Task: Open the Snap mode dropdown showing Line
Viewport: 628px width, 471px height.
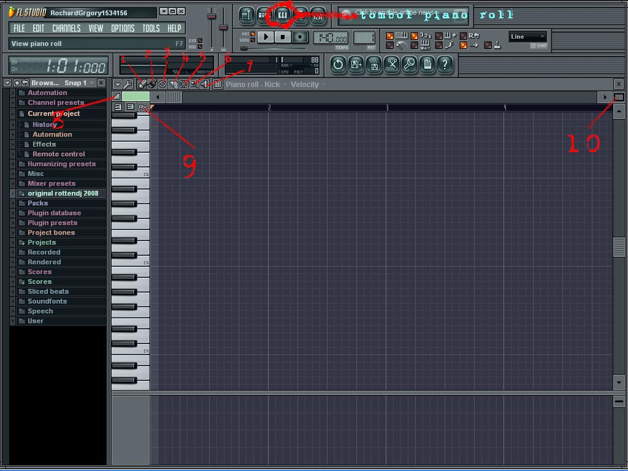Action: click(527, 36)
